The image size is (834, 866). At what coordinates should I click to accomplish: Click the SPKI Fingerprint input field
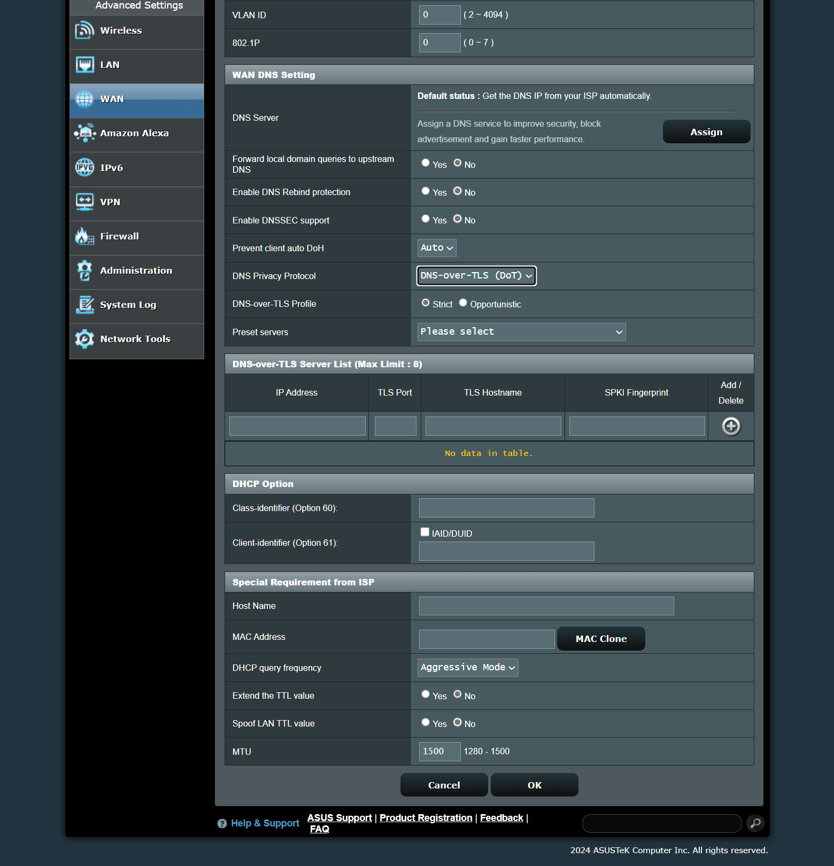637,426
